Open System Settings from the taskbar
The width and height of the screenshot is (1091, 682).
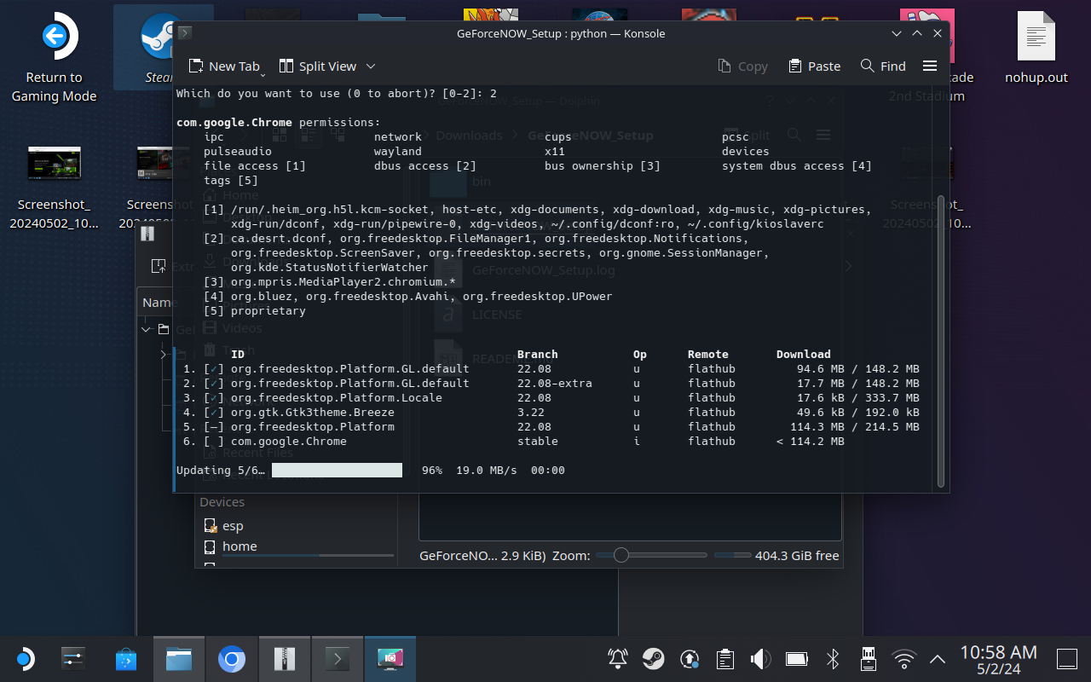tap(74, 658)
